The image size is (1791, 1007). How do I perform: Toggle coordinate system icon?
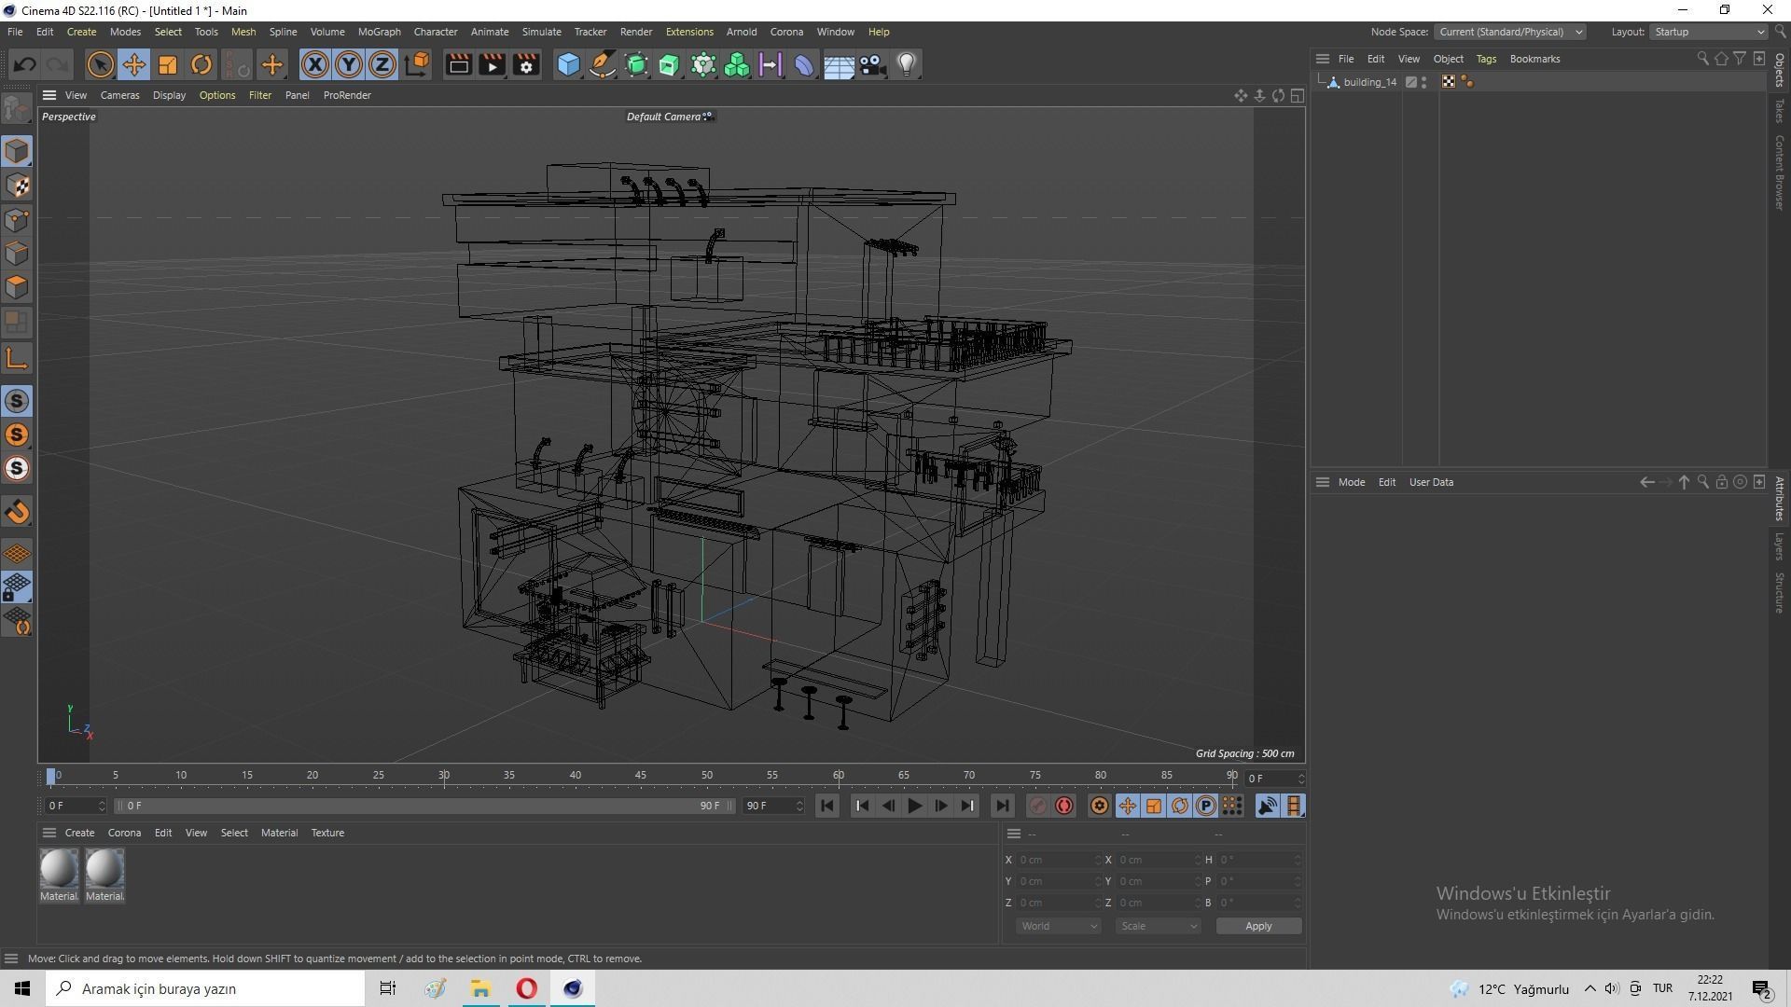tap(417, 64)
